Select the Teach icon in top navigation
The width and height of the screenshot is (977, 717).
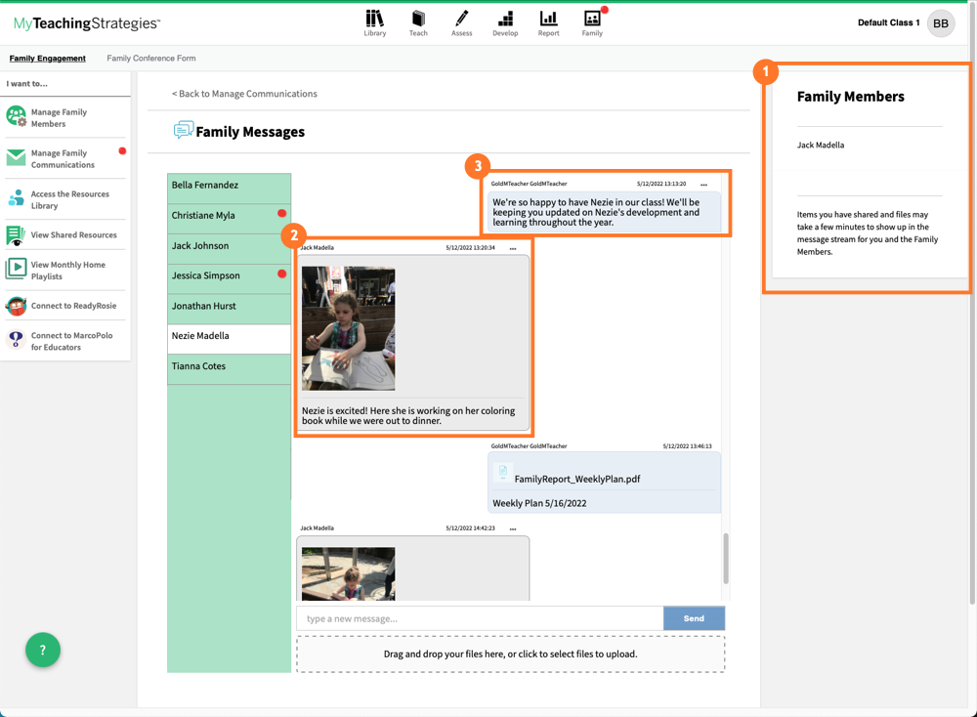click(418, 21)
